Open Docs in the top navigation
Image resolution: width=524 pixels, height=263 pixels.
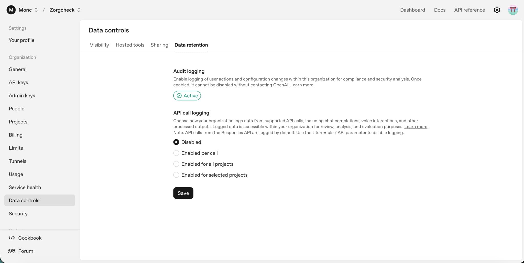(440, 10)
